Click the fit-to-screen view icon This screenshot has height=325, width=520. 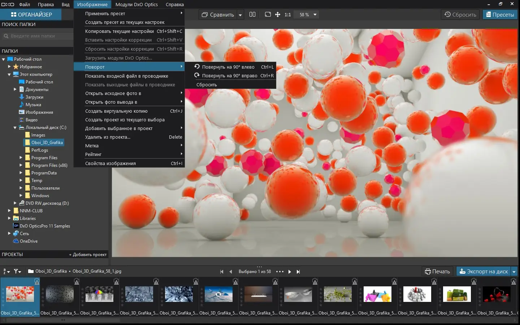(x=268, y=14)
